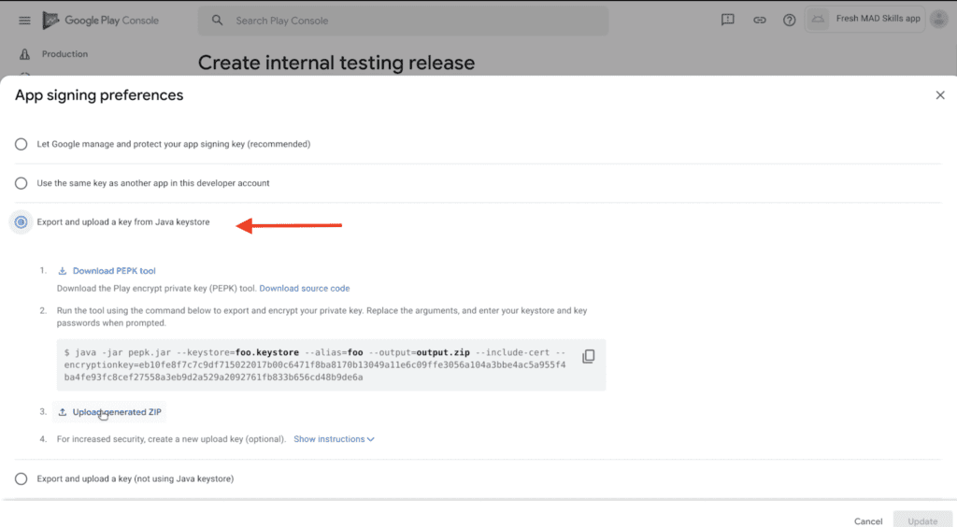Click the pepk command code block

click(332, 364)
